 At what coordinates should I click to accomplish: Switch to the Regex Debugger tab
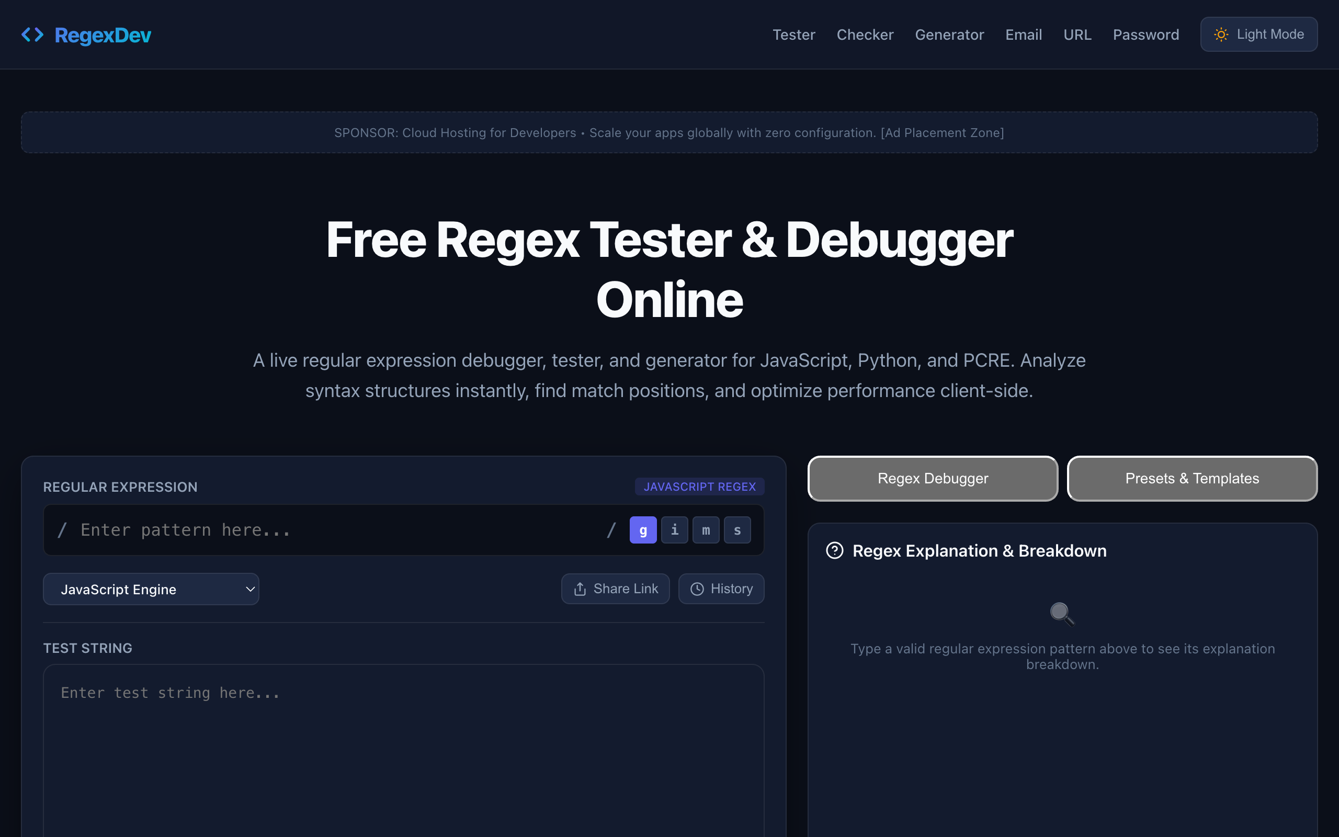pos(933,478)
